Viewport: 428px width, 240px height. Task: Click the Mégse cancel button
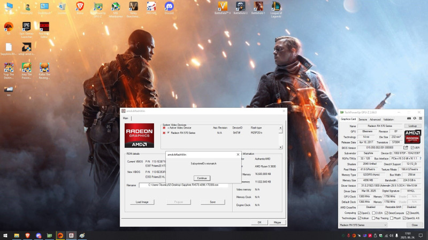coord(277,222)
